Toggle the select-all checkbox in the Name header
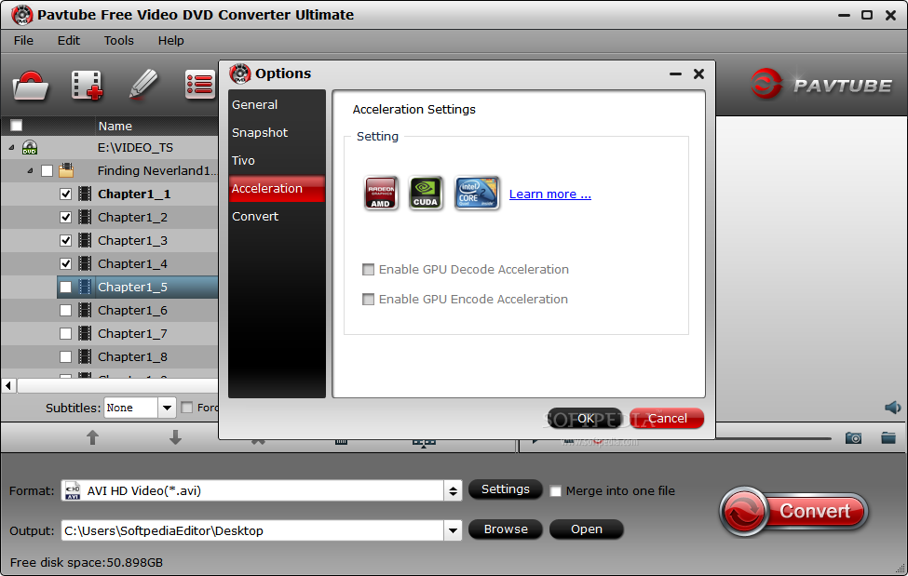 tap(16, 126)
